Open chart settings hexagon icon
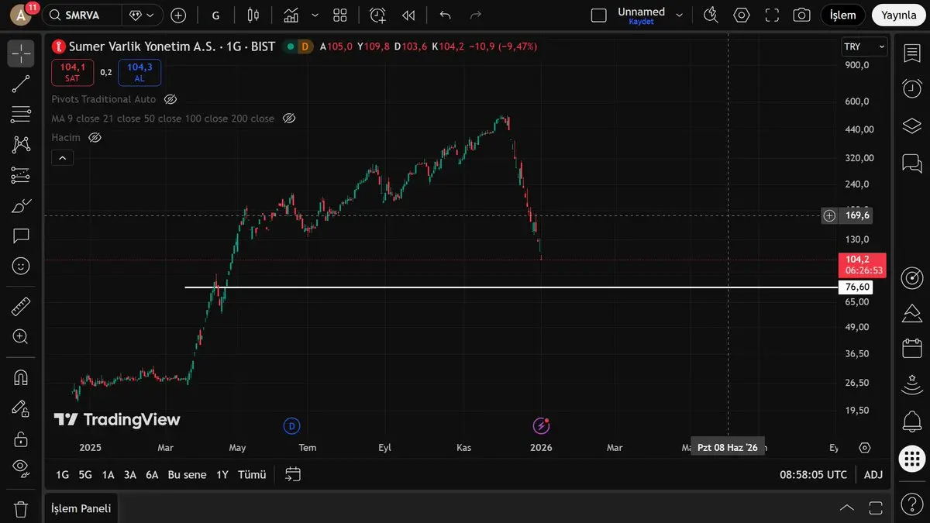This screenshot has height=523, width=930. 742,15
